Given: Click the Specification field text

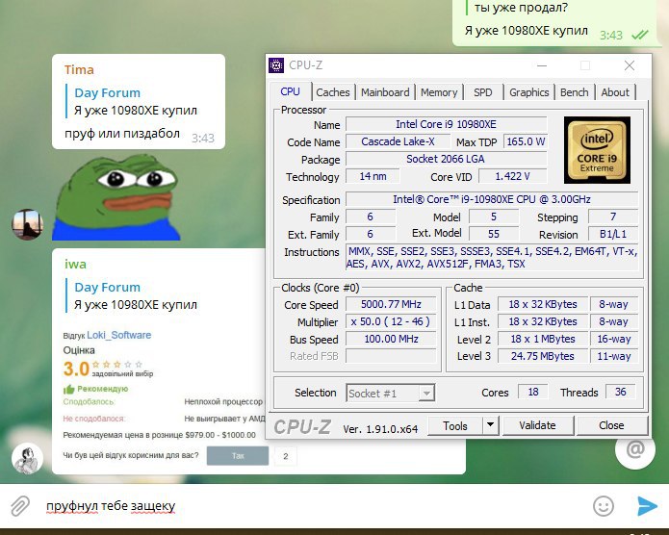Looking at the screenshot, I should point(492,199).
